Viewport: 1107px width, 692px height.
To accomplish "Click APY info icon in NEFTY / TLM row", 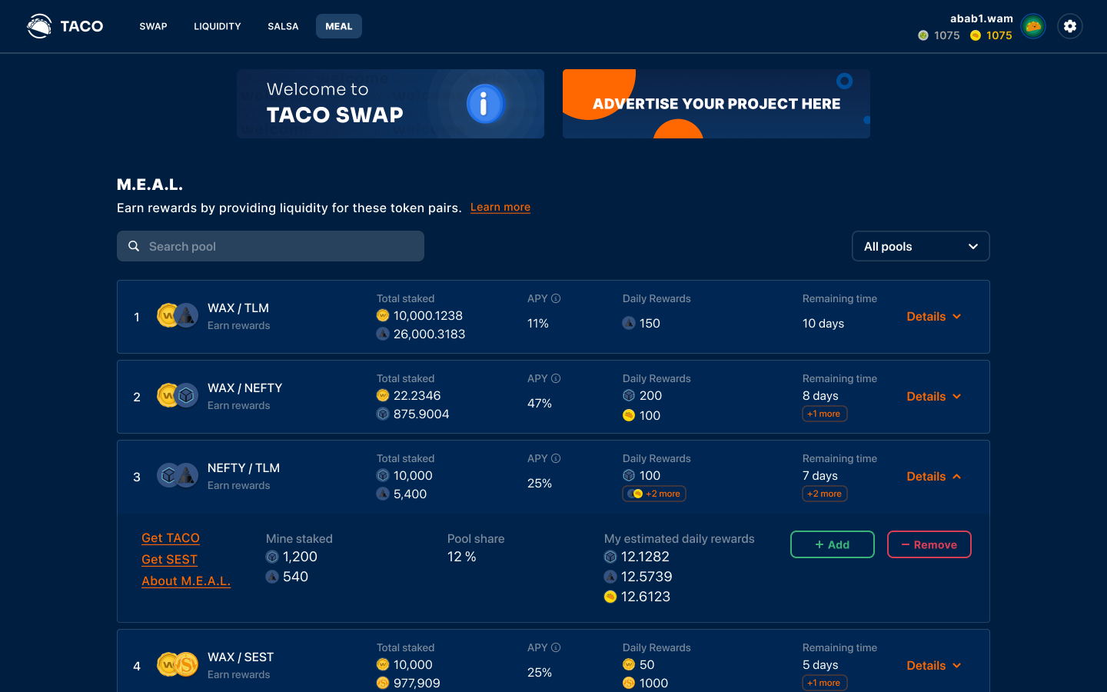I will pyautogui.click(x=556, y=458).
